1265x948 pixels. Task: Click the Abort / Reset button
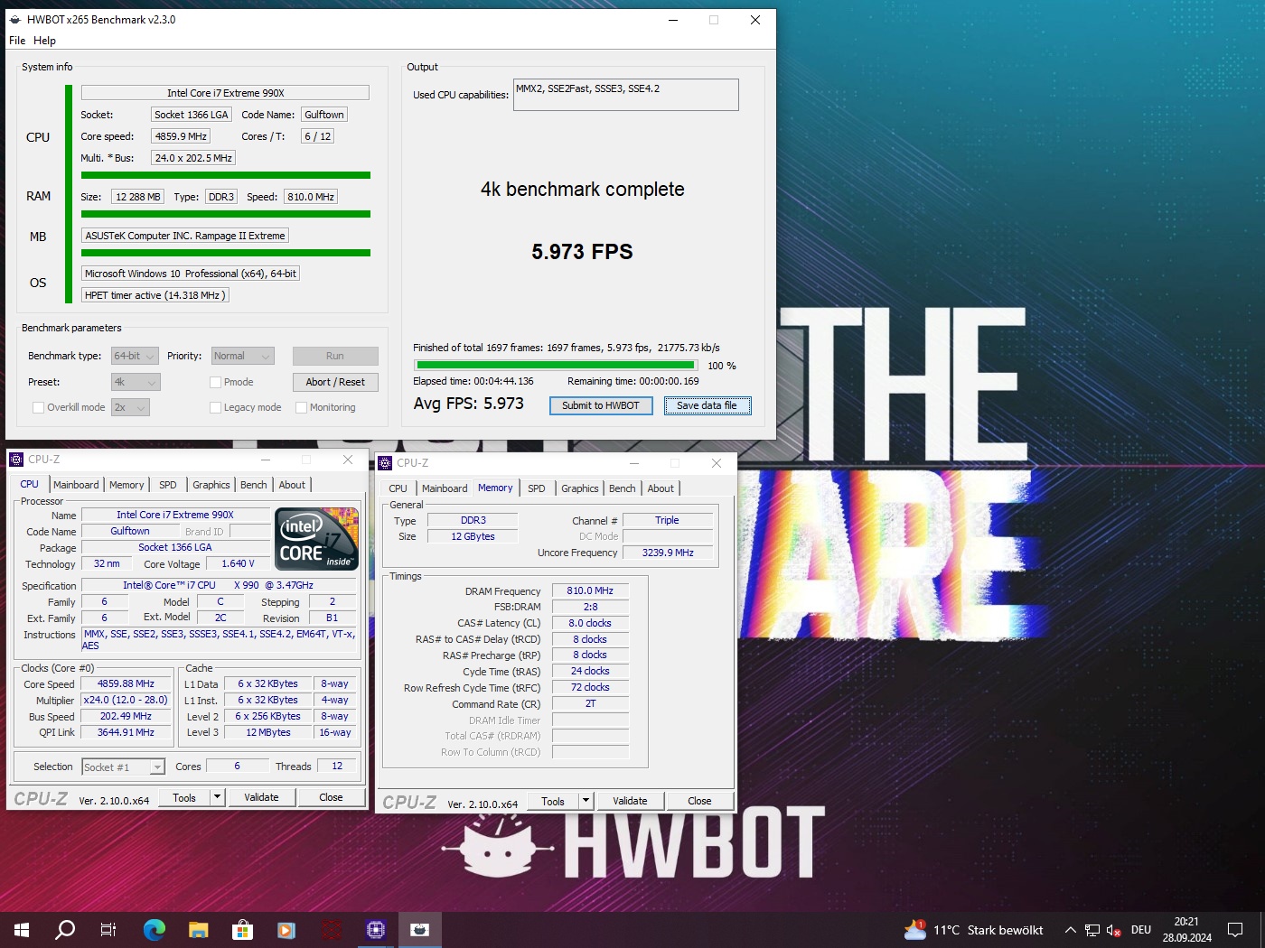pos(335,382)
